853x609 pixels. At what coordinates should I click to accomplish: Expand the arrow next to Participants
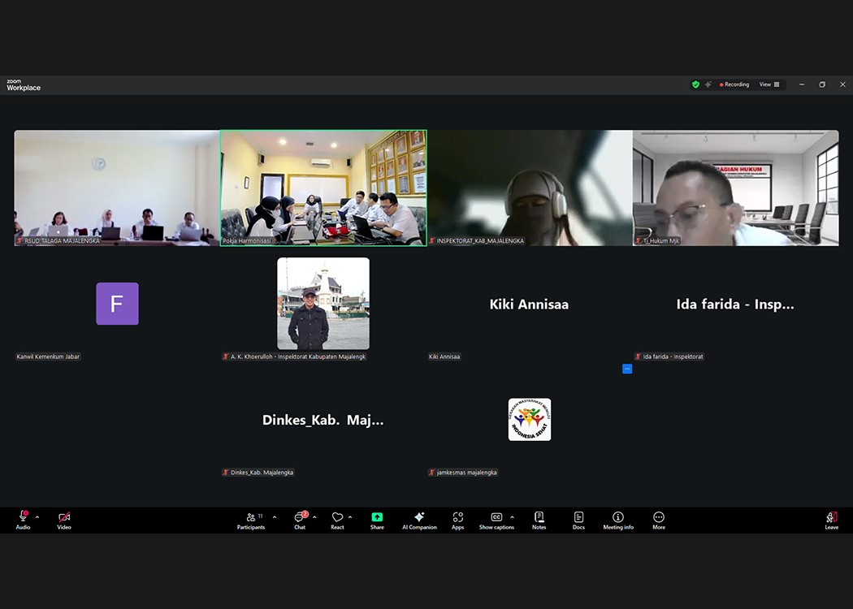275,517
